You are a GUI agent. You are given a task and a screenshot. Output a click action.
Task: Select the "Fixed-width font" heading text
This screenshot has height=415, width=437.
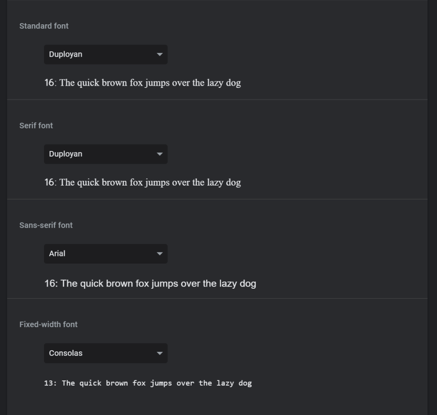pyautogui.click(x=49, y=325)
